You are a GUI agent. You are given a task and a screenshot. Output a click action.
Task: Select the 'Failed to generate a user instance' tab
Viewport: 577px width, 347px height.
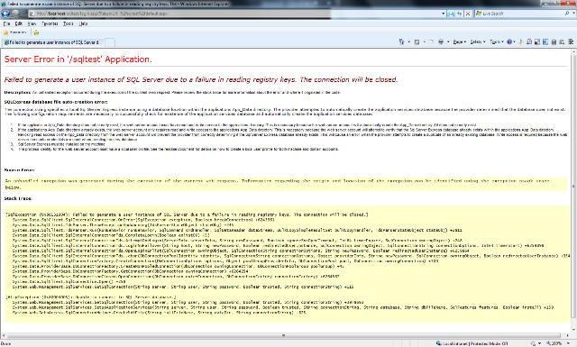coord(53,42)
